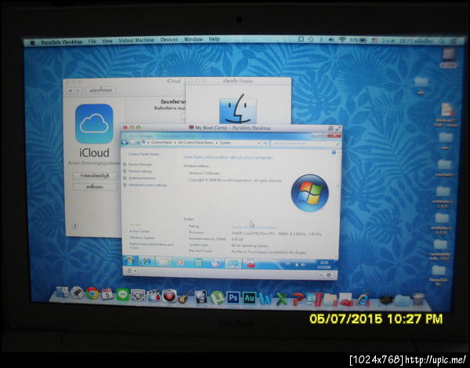This screenshot has height=368, width=470.
Task: Click the system rating not available link
Action: click(254, 228)
